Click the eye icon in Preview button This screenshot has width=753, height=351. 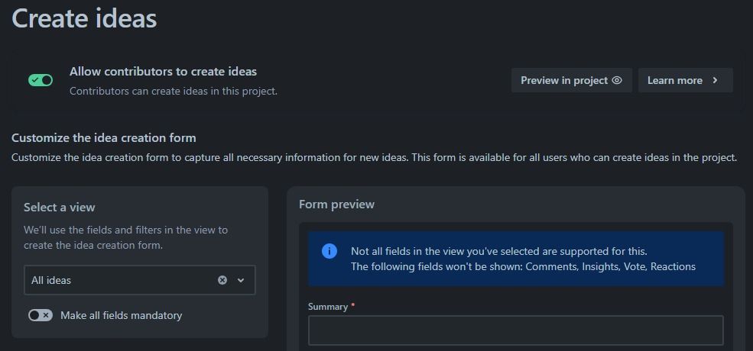click(617, 80)
